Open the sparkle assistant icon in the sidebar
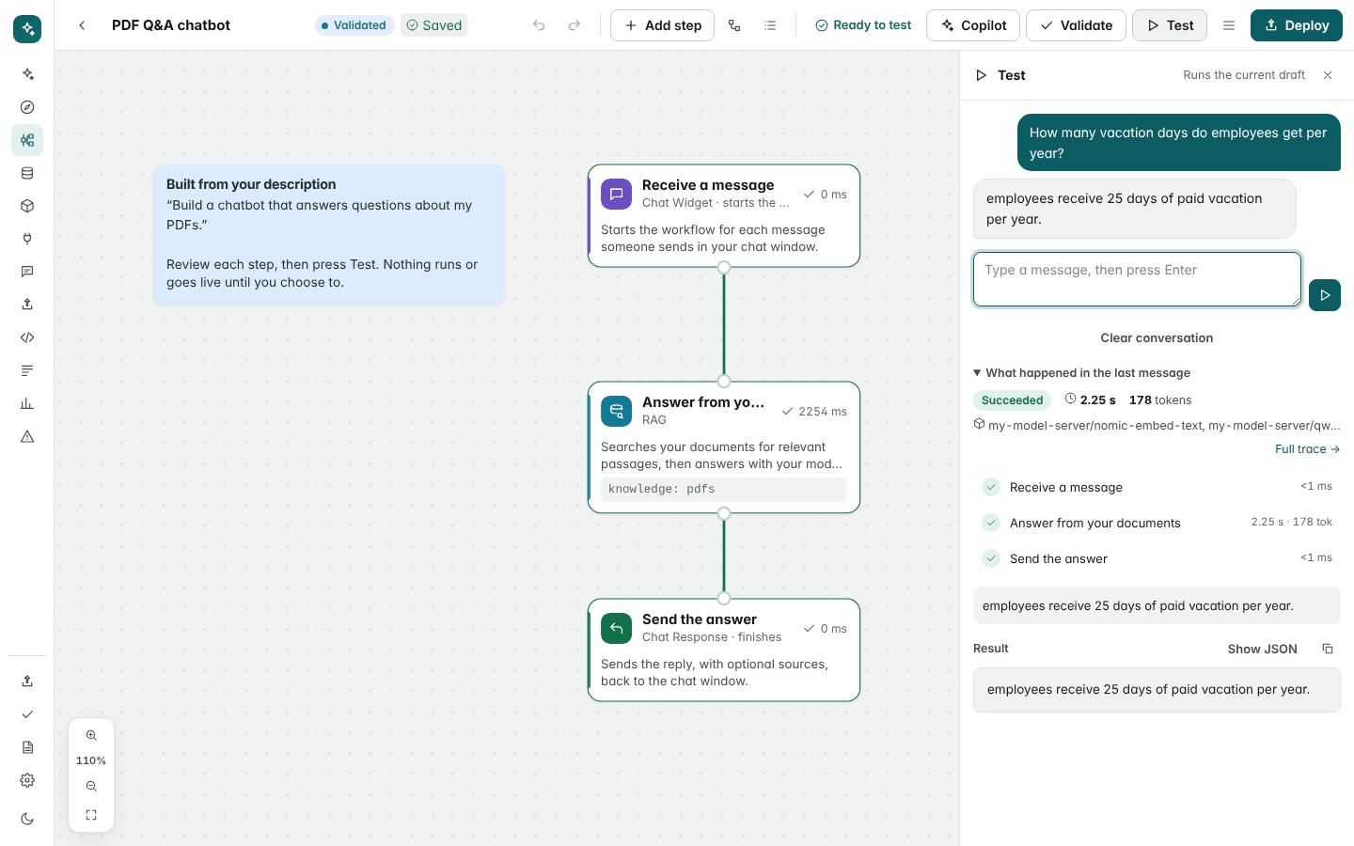The height and width of the screenshot is (846, 1354). coord(27,74)
